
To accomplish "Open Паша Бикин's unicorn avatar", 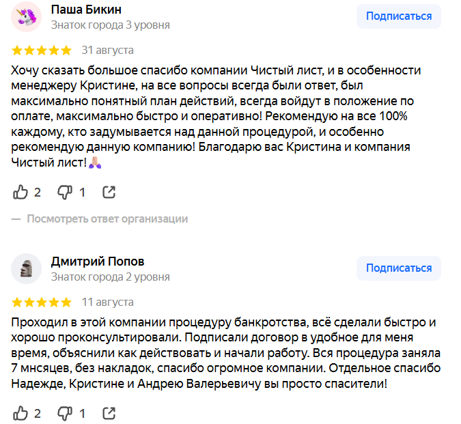I will click(x=27, y=17).
